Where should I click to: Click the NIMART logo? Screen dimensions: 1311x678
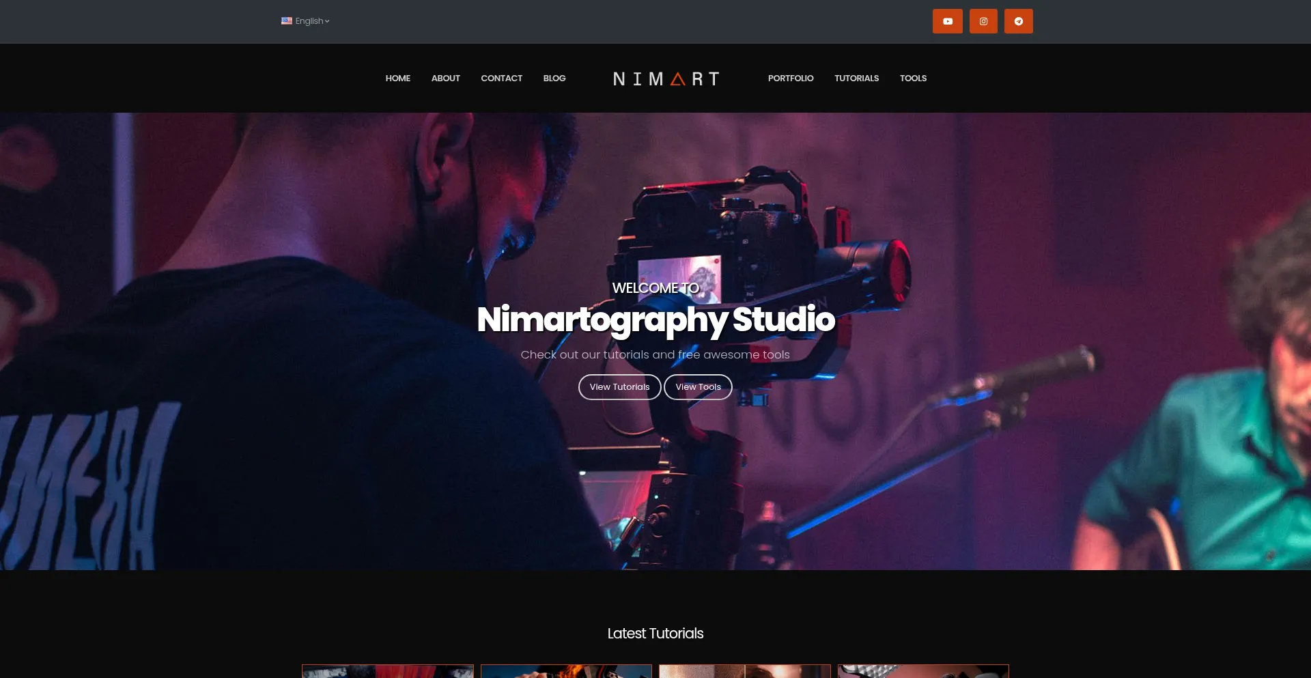pyautogui.click(x=666, y=79)
